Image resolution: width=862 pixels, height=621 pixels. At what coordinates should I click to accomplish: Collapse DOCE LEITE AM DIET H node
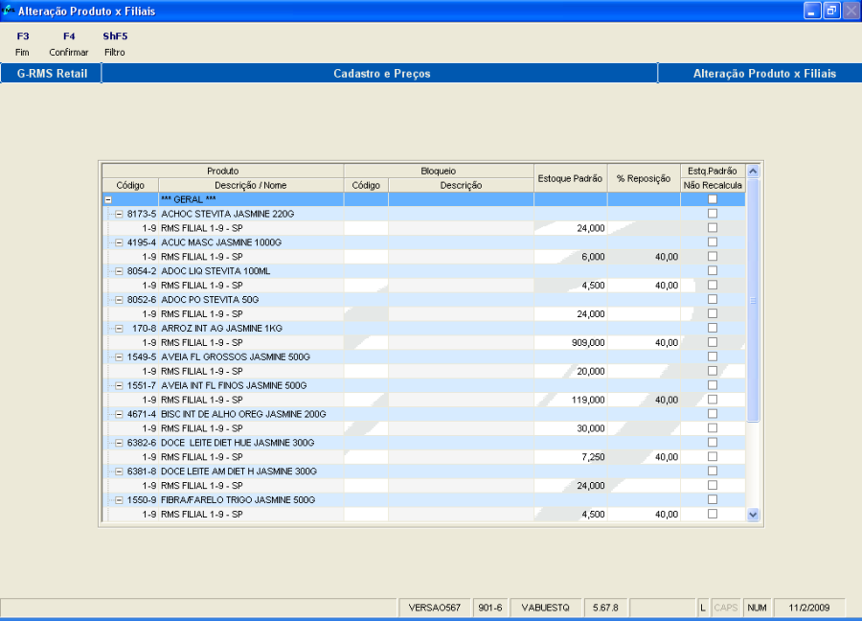(x=119, y=471)
